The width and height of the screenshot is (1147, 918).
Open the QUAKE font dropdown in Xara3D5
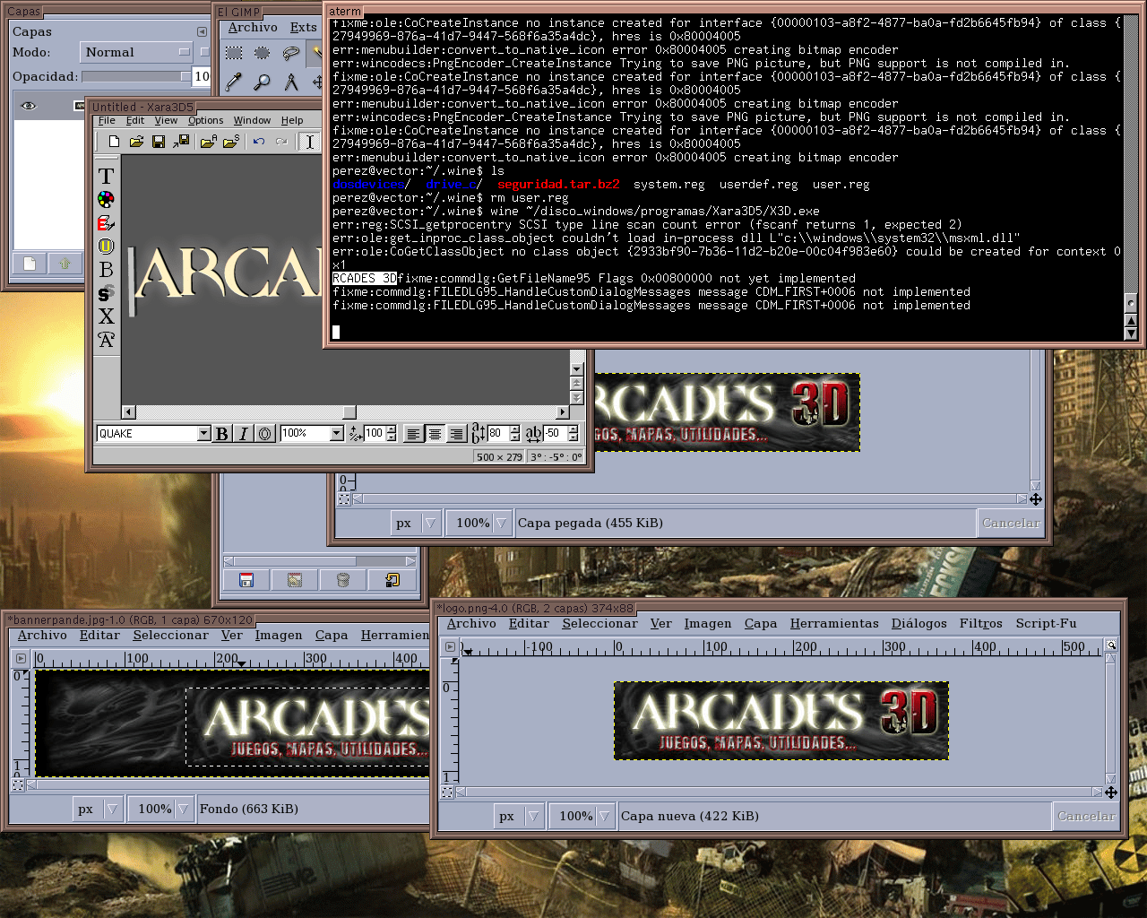point(204,434)
